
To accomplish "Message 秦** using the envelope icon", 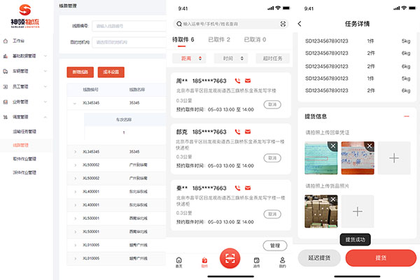I will [248, 188].
